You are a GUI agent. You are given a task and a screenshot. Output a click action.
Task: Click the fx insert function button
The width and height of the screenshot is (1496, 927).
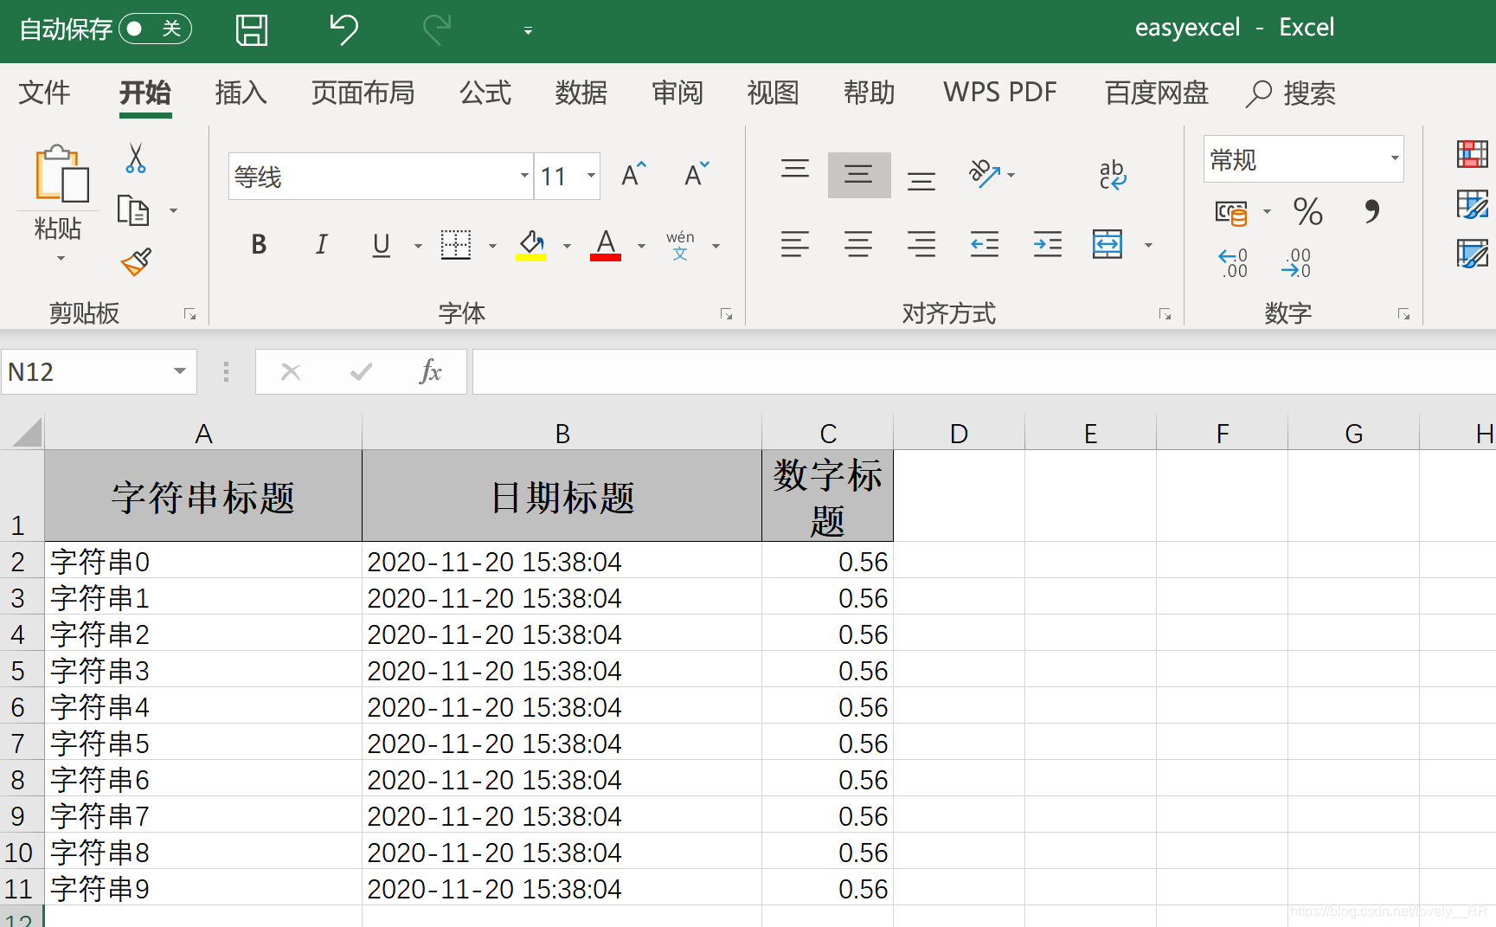430,372
